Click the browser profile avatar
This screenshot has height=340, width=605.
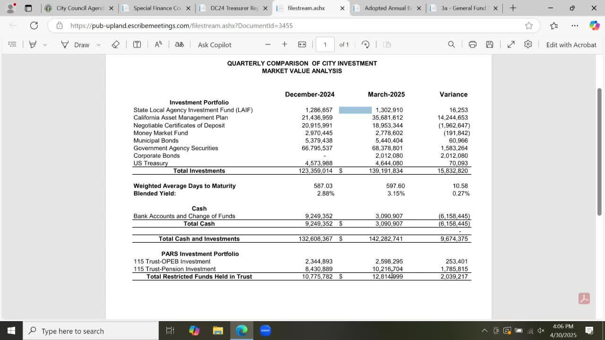[10, 8]
